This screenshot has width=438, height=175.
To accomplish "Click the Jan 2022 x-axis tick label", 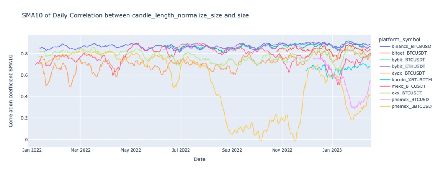I will [31, 150].
